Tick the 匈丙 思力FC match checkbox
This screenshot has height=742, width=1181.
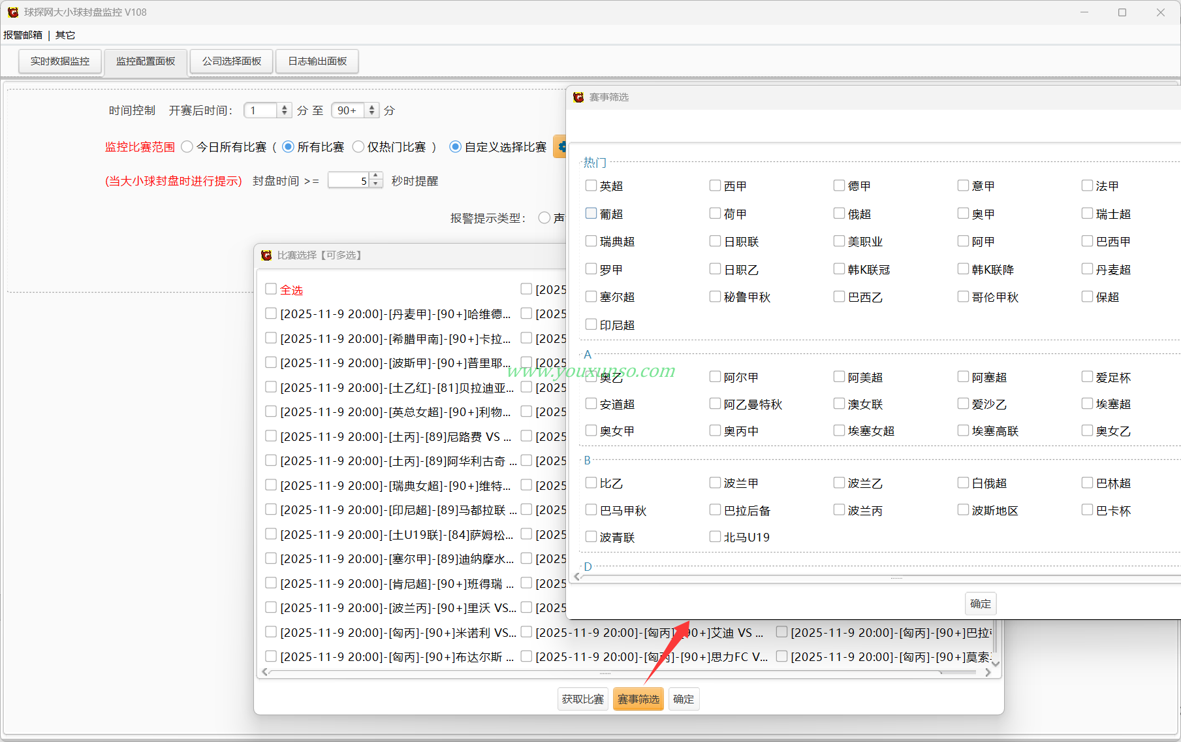coord(526,656)
